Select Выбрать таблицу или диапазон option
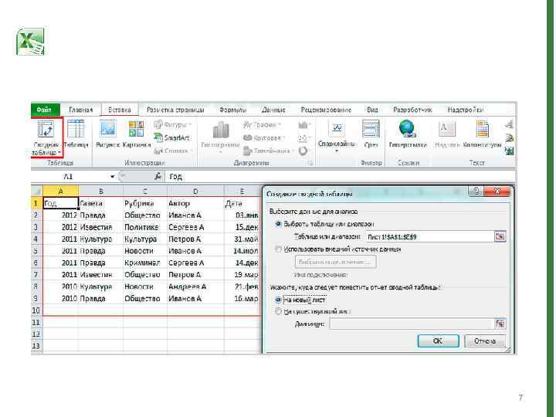This screenshot has width=556, height=417. pos(278,224)
